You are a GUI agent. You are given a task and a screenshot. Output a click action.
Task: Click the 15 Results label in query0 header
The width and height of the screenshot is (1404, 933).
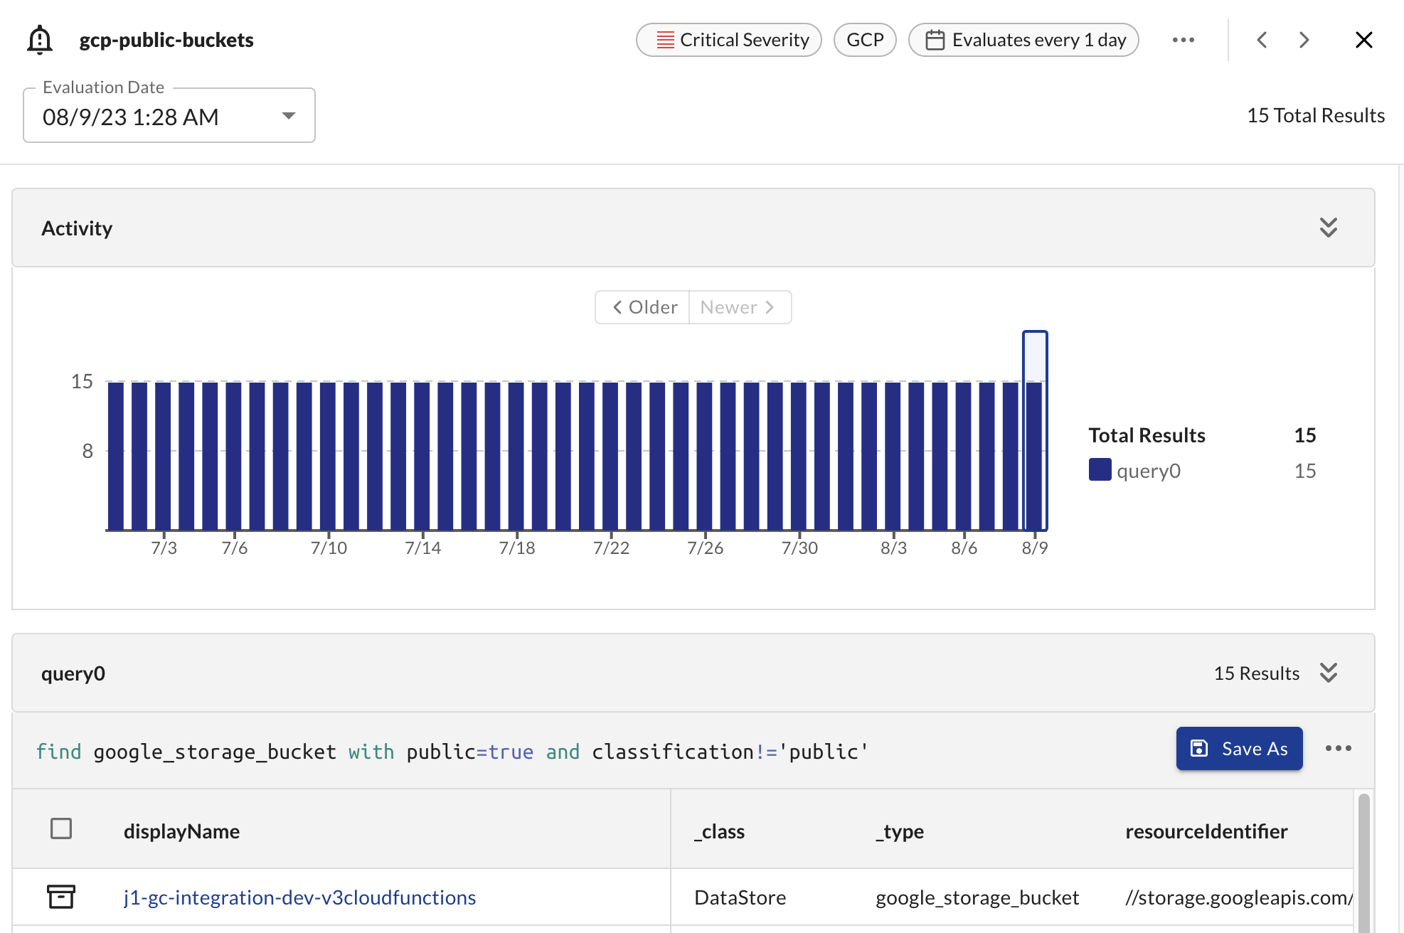point(1256,673)
